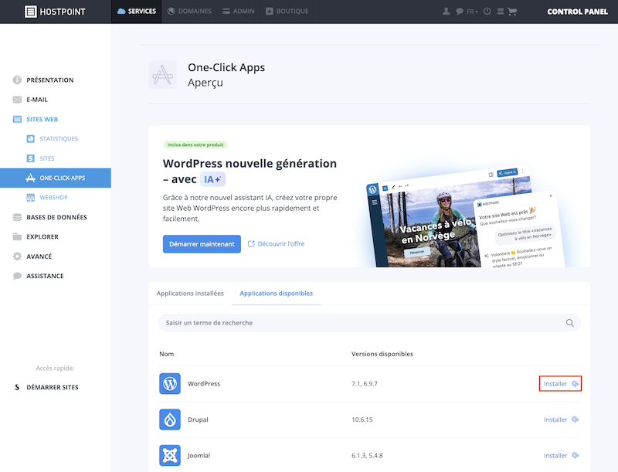This screenshot has height=472, width=618.
Task: Click the Webshop store icon
Action: pyautogui.click(x=30, y=198)
